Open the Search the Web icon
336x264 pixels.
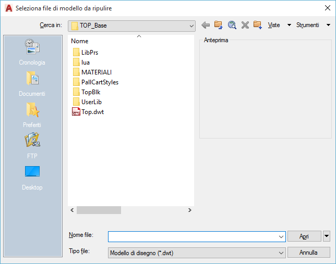(232, 25)
